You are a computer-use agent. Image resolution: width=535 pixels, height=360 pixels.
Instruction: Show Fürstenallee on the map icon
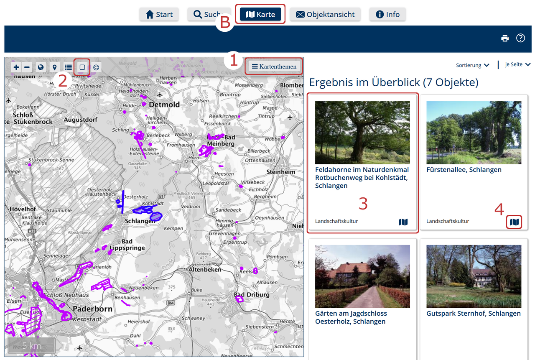pyautogui.click(x=515, y=222)
